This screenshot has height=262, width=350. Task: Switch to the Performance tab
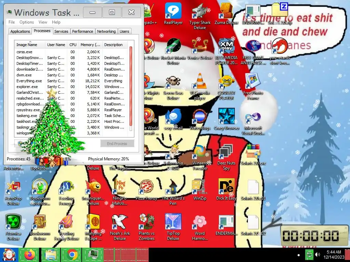point(82,31)
